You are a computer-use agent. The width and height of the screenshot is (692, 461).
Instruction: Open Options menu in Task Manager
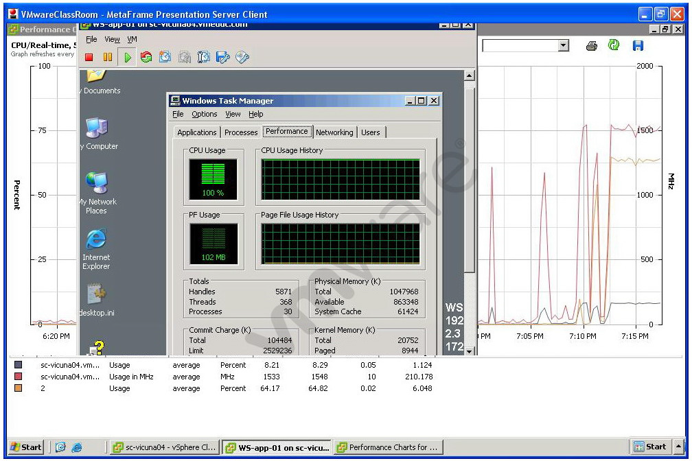205,115
